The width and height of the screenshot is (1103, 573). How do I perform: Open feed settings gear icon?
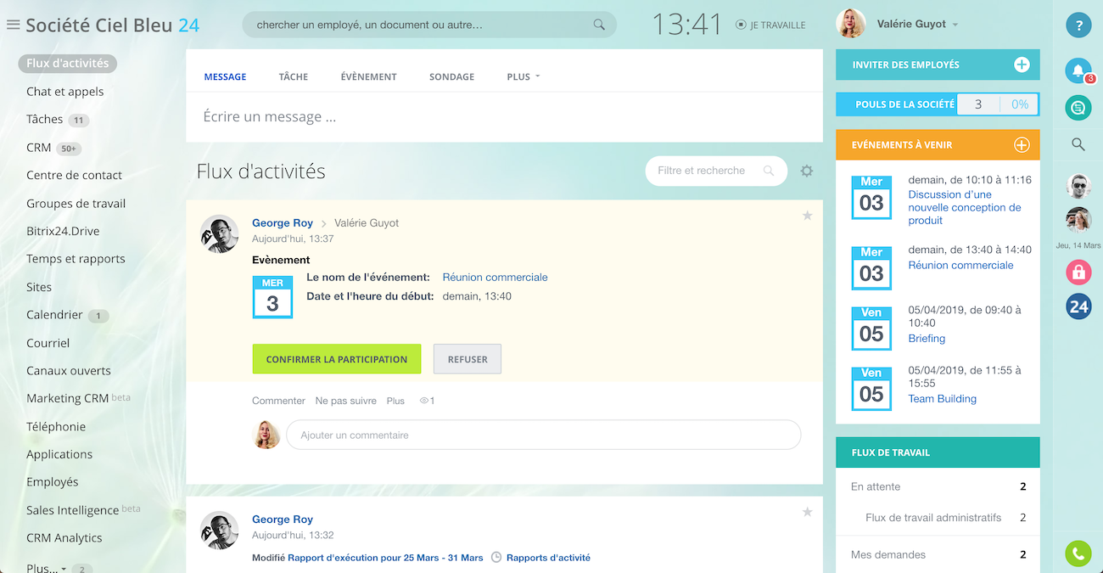tap(806, 171)
